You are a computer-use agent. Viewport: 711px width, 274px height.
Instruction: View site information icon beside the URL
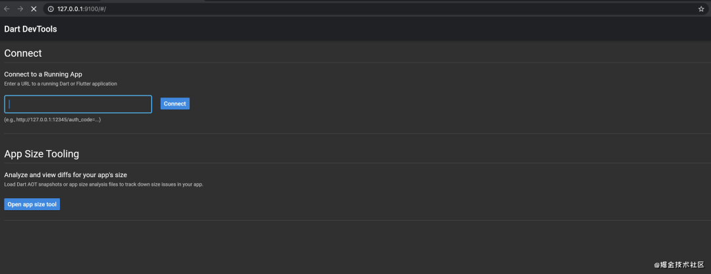pos(51,9)
